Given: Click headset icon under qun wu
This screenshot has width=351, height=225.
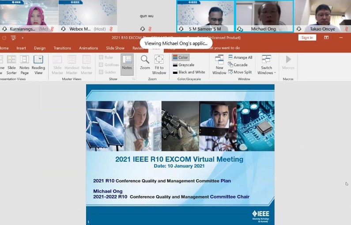Looking at the screenshot, I should click(x=142, y=29).
